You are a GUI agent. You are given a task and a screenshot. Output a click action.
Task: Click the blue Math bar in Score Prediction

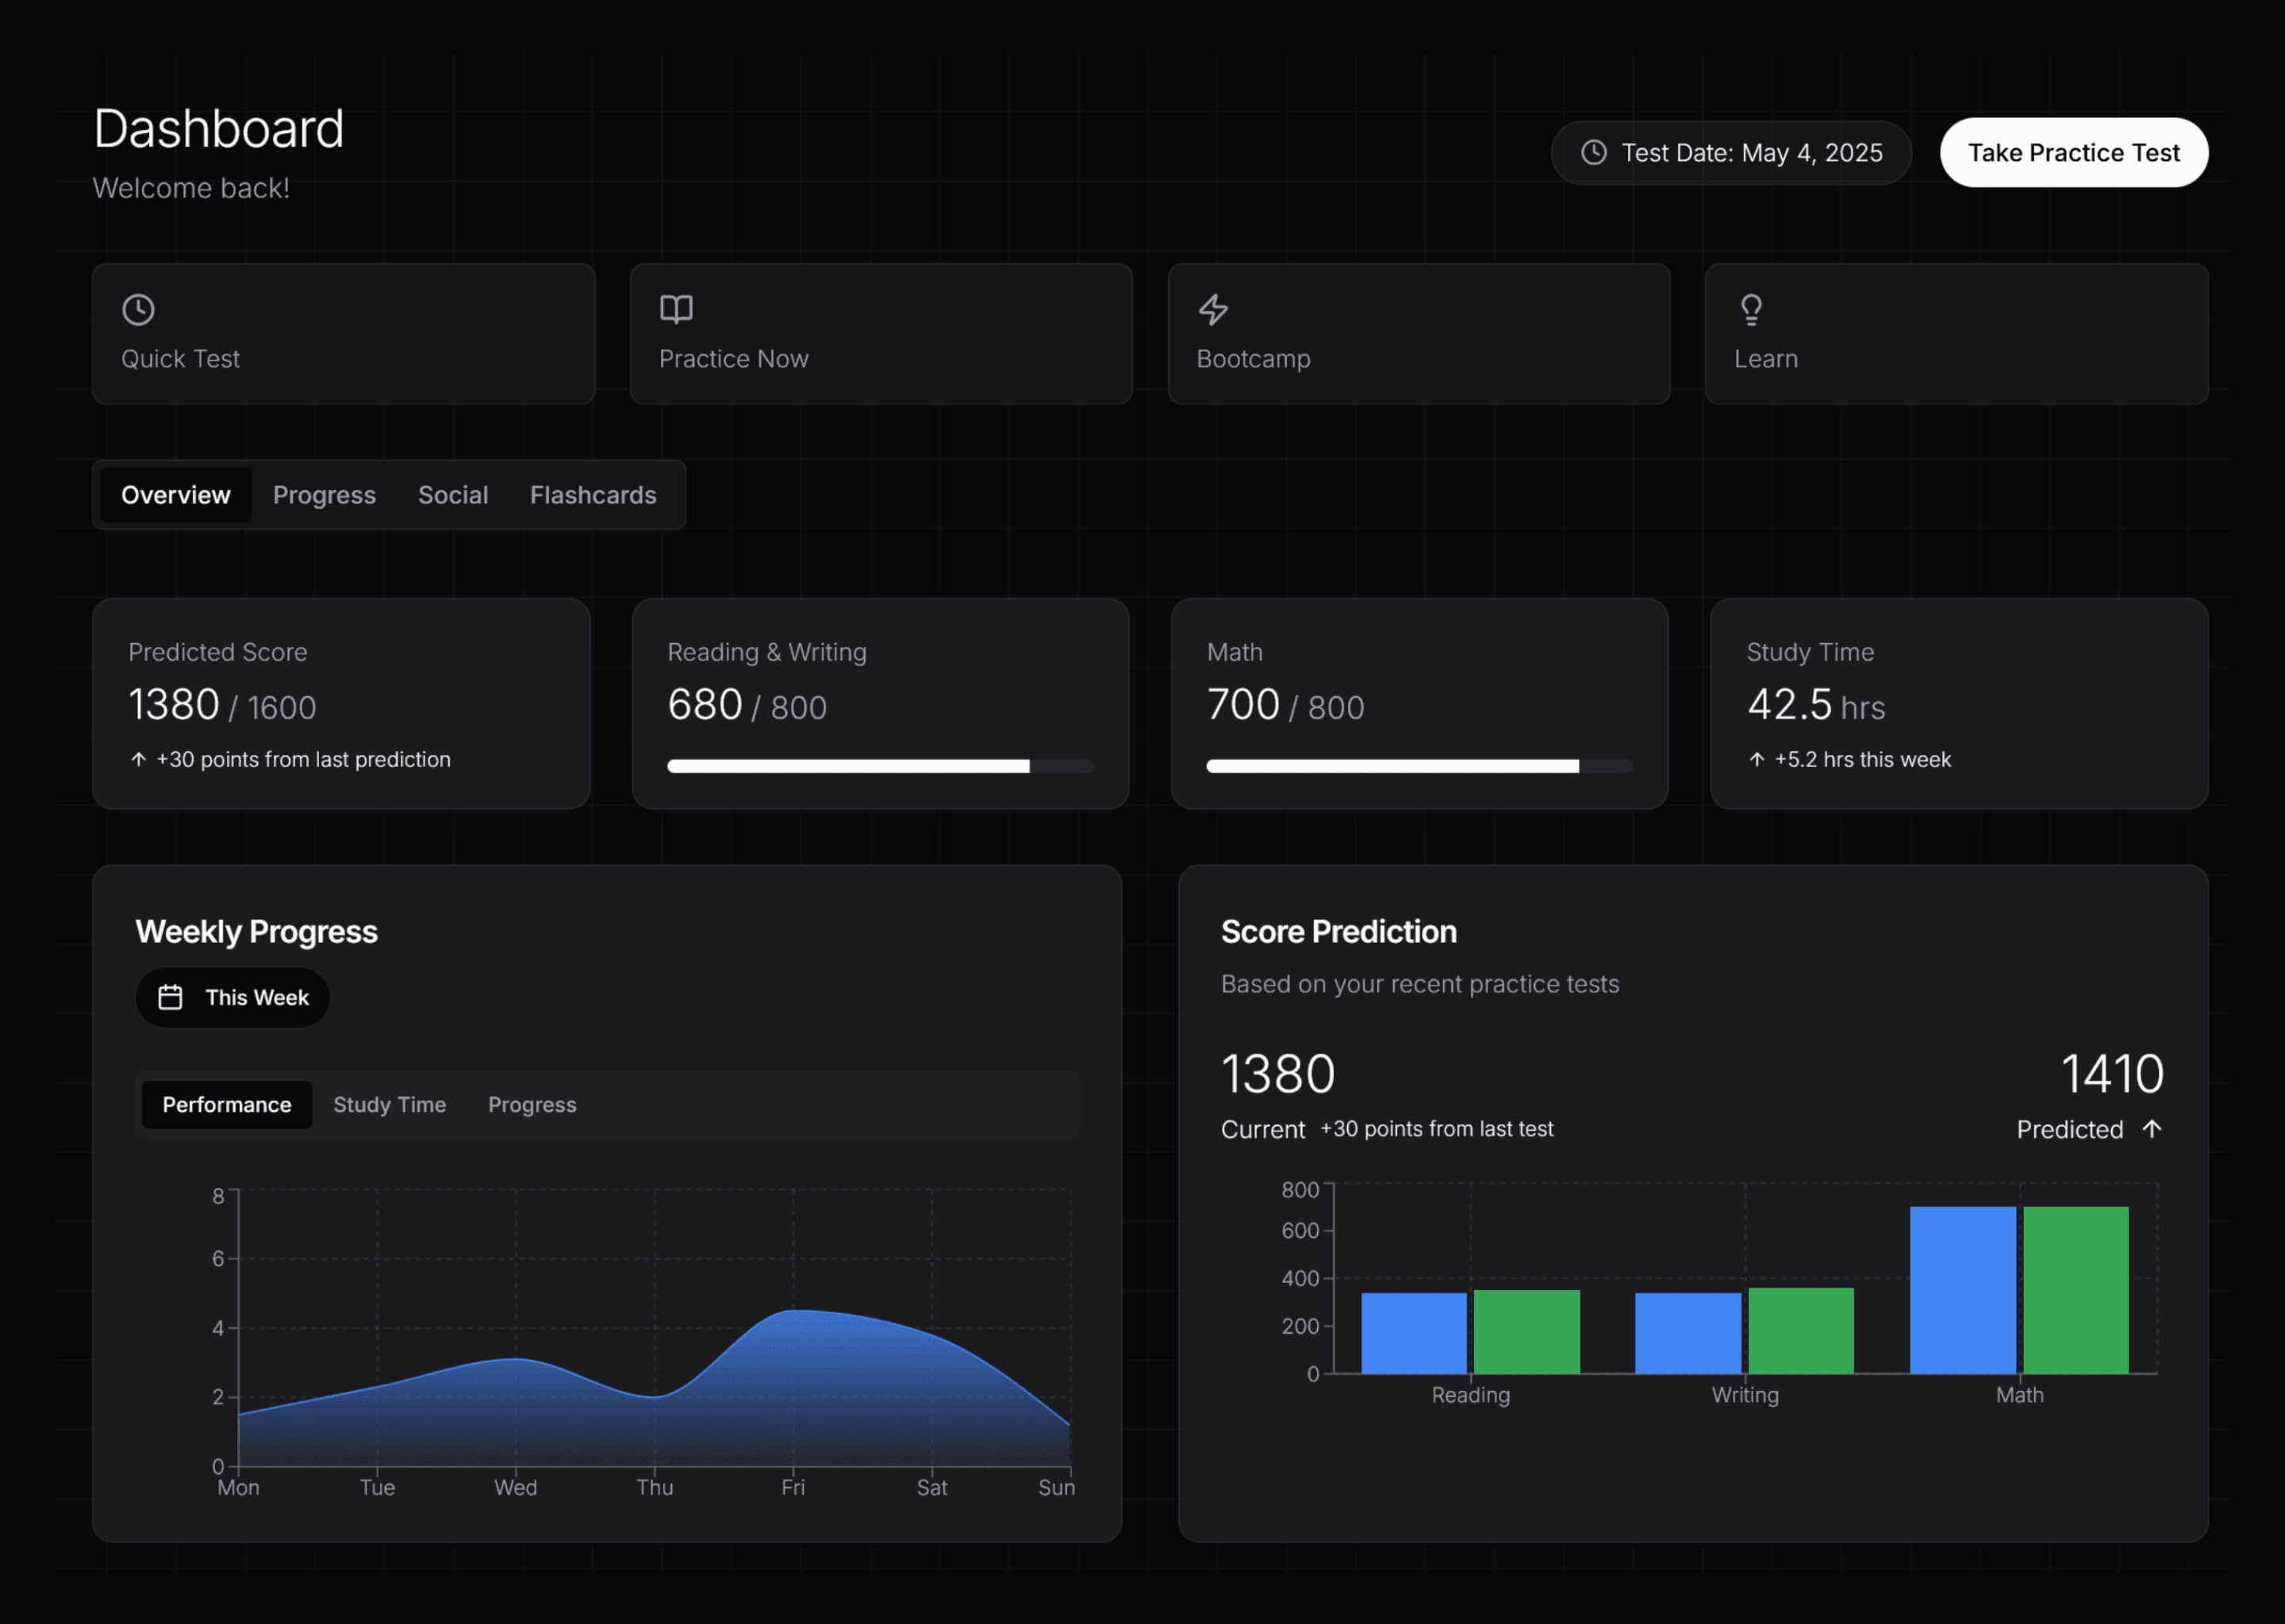(1963, 1290)
